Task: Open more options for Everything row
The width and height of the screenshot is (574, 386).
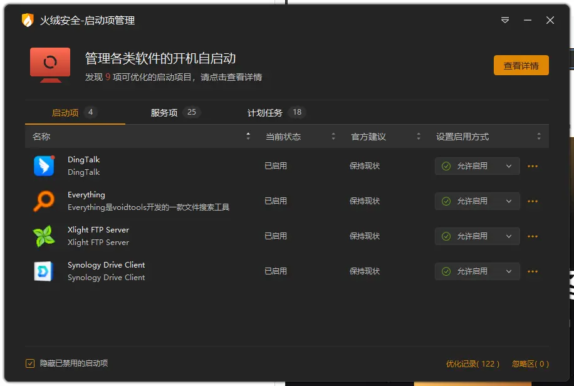Action: click(533, 201)
